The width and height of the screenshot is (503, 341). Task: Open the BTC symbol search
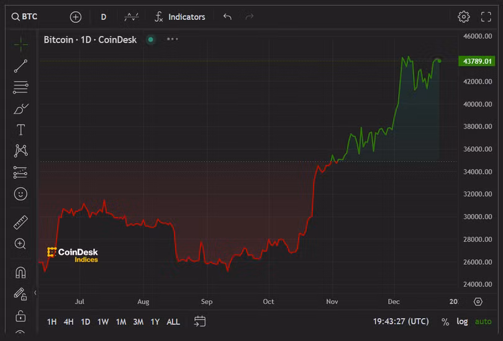[25, 17]
